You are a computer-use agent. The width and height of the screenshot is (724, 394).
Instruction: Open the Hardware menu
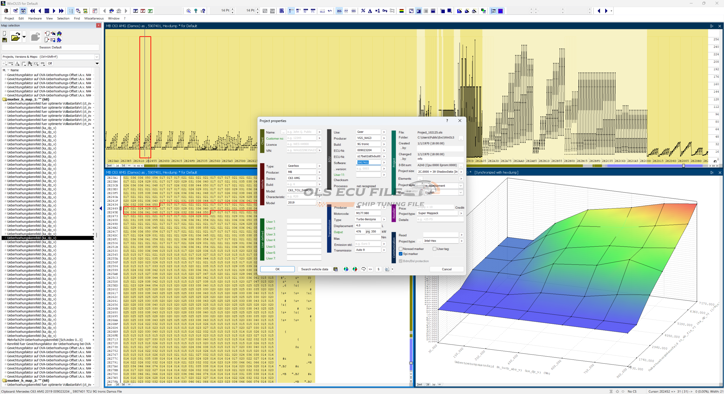pos(35,18)
